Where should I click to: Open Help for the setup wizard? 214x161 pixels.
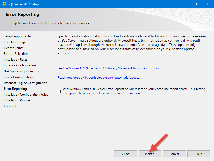click(x=199, y=154)
